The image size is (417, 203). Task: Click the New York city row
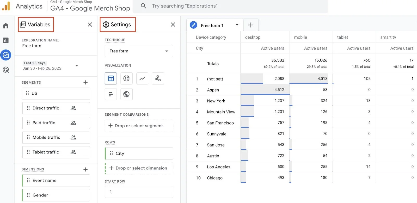(216, 101)
